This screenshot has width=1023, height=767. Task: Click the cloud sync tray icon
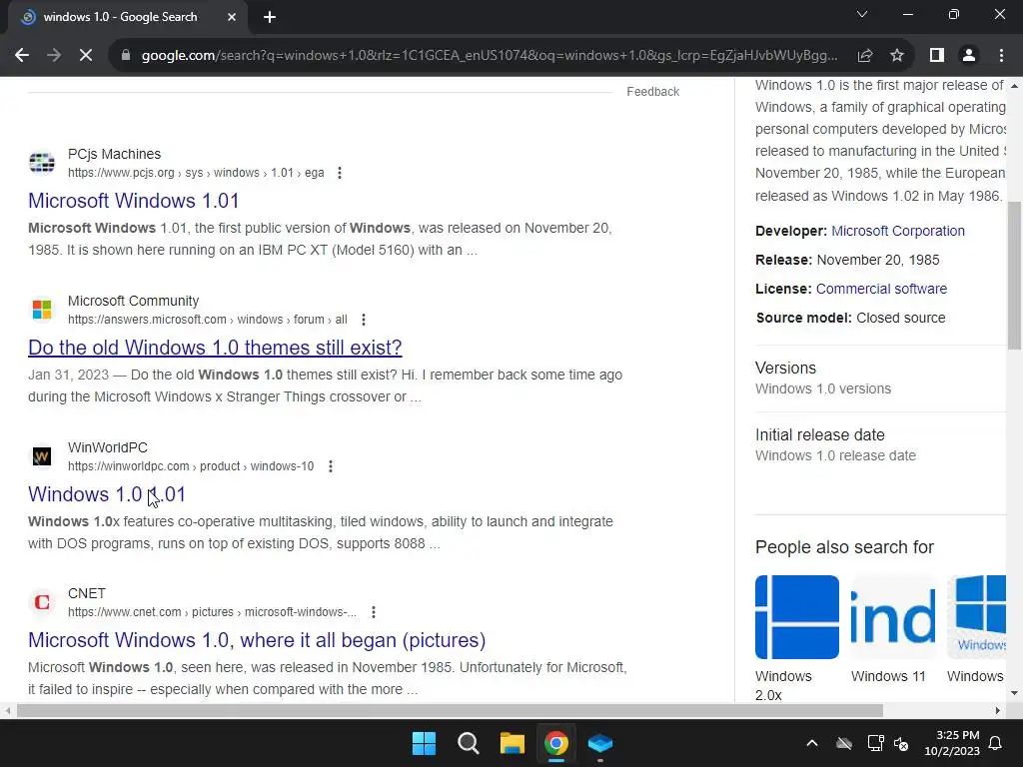(844, 743)
